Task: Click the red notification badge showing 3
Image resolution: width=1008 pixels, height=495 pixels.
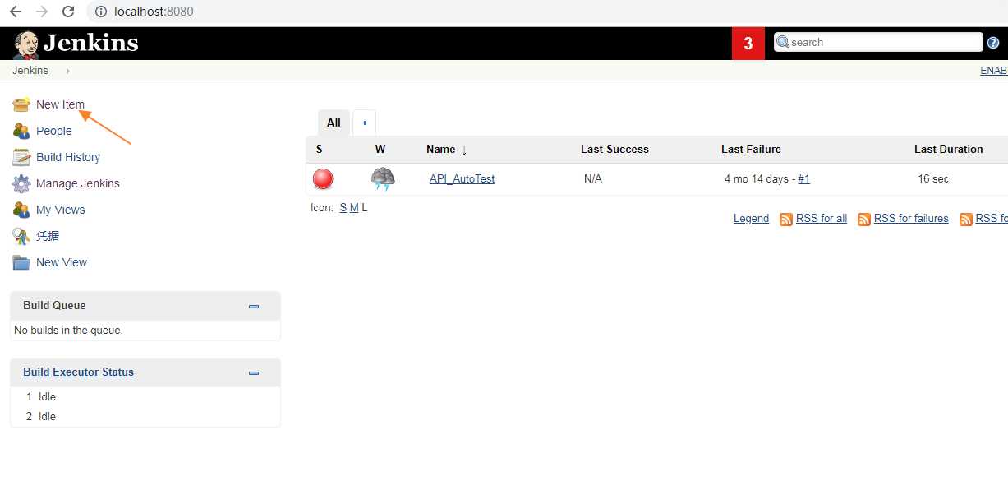Action: coord(748,44)
